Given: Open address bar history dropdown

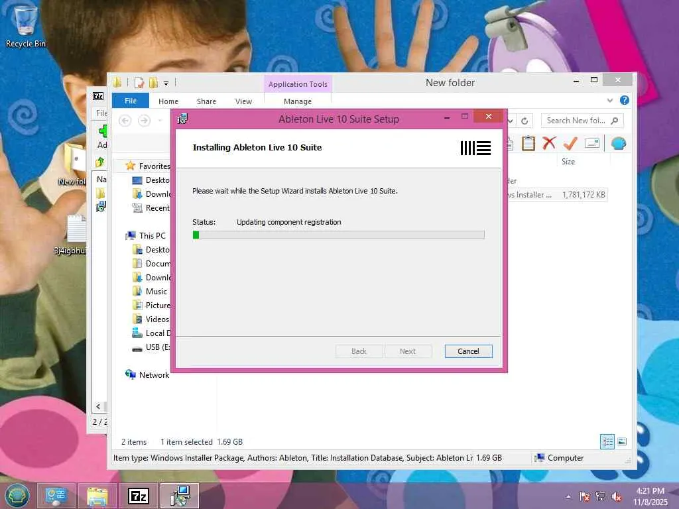Looking at the screenshot, I should pos(511,121).
